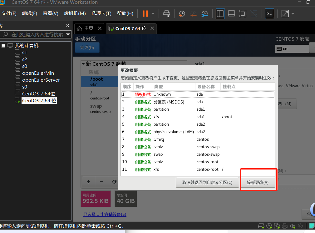Collapse the 新 CentOS 7 安装 section
The width and height of the screenshot is (315, 233).
click(83, 64)
